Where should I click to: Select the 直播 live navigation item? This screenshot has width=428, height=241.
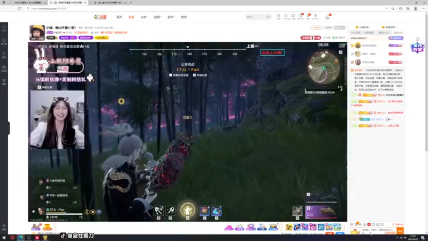click(131, 17)
